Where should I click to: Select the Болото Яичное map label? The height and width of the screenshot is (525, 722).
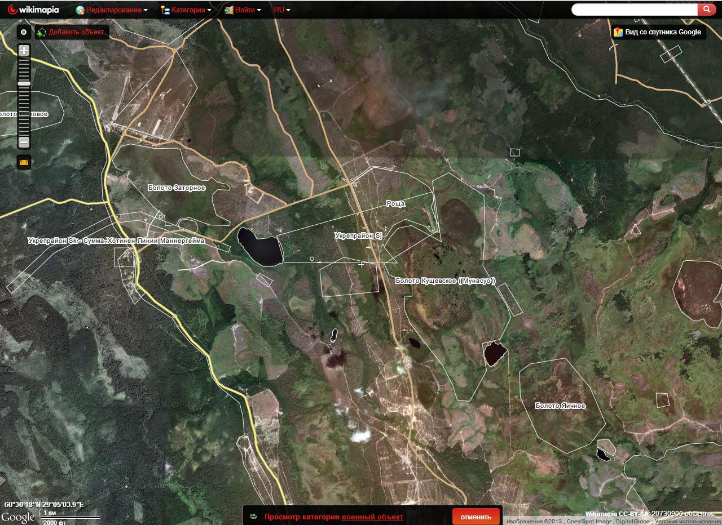click(560, 406)
